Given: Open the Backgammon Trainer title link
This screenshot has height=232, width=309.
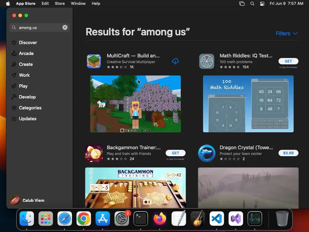Looking at the screenshot, I should coord(134,147).
